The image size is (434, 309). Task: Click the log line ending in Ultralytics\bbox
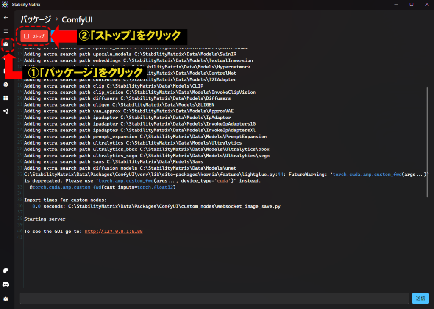(147, 149)
